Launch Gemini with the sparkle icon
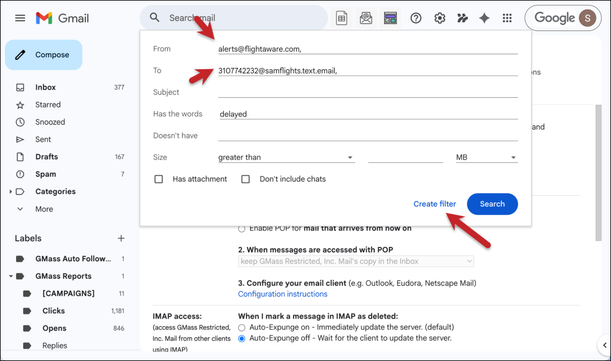The image size is (611, 361). point(485,18)
